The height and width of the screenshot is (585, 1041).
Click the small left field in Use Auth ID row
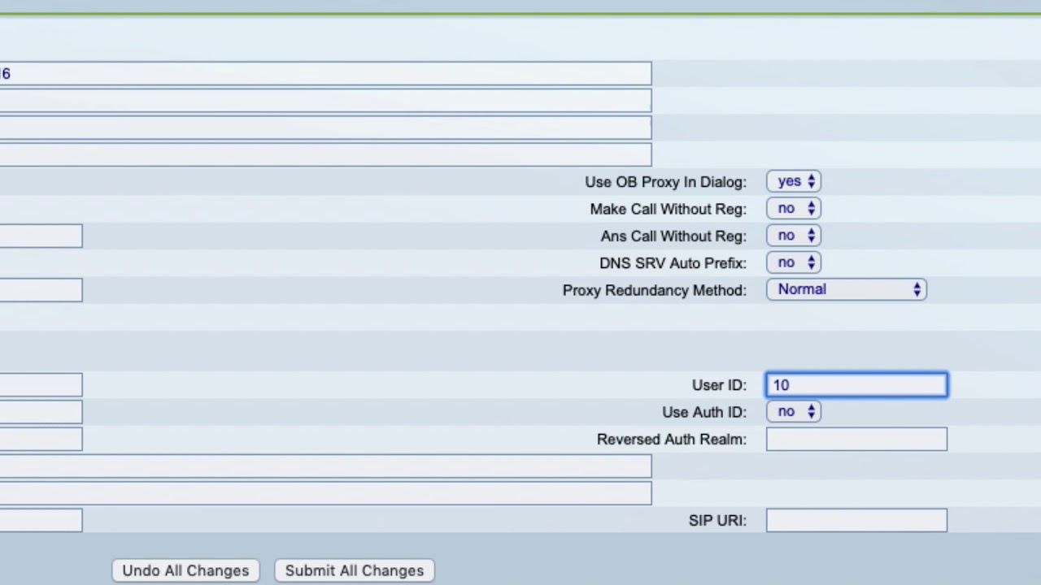[41, 412]
